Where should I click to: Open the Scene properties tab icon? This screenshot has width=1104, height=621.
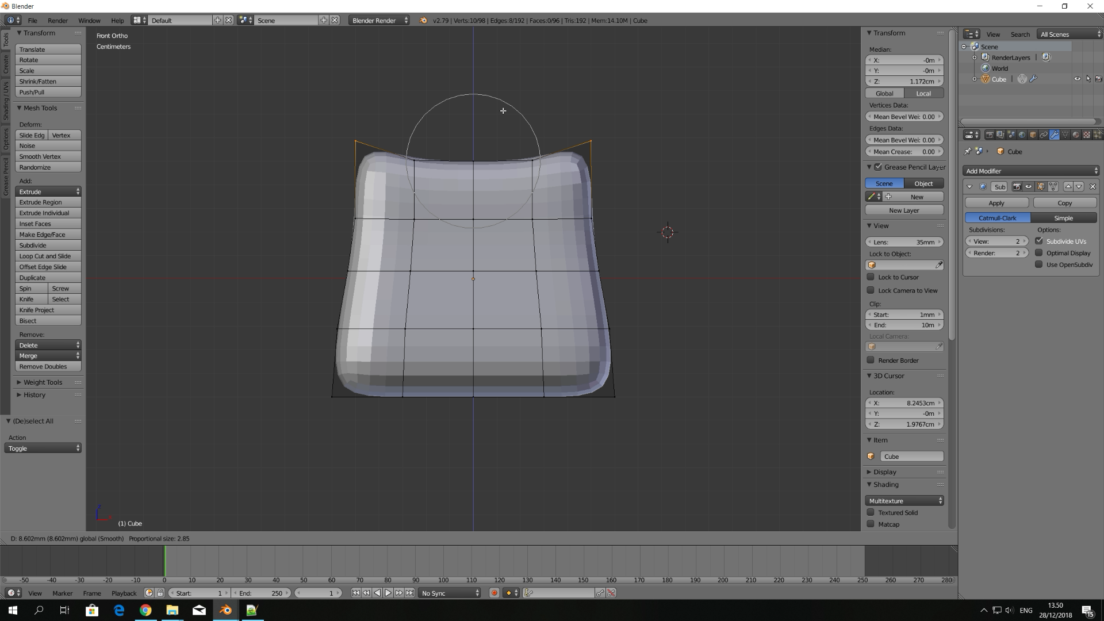coord(1011,135)
